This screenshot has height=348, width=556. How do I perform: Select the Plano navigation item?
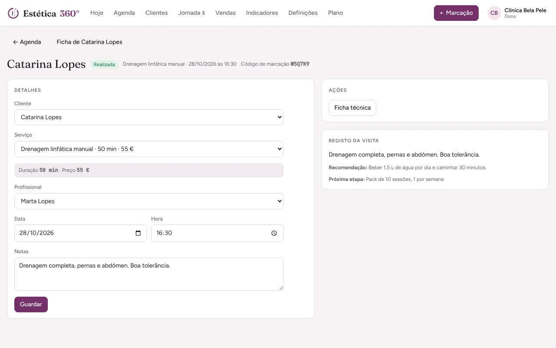336,13
